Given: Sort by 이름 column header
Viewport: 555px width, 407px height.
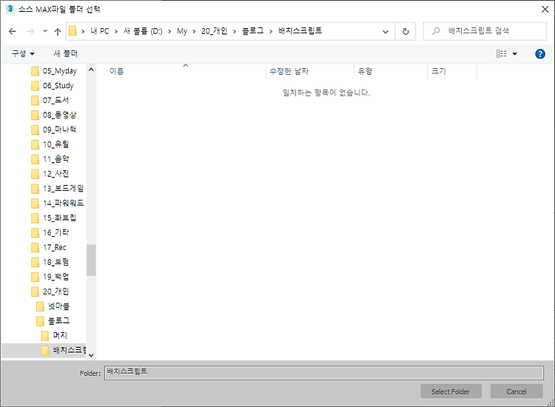Looking at the screenshot, I should (116, 71).
